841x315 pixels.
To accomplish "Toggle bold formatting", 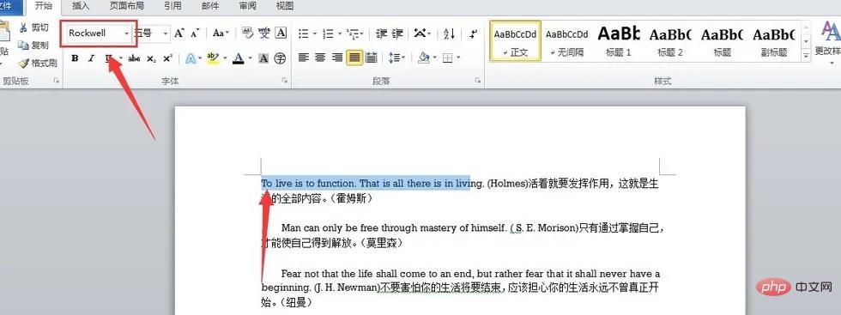I will point(76,58).
